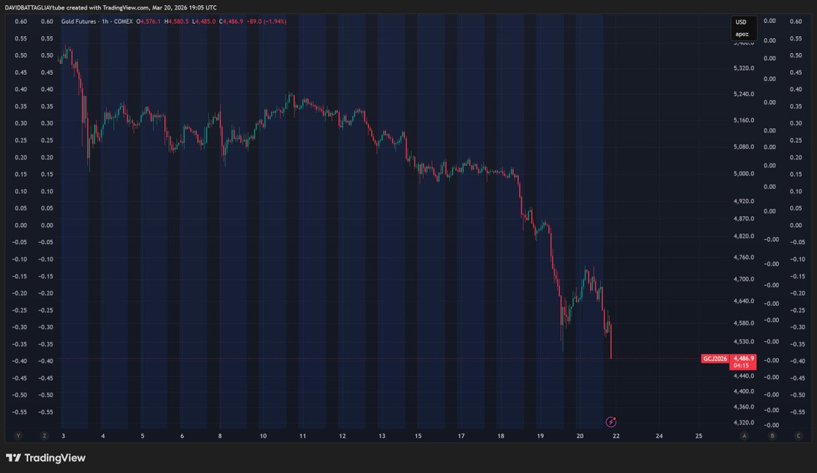Click price axis label 4,320.0
Viewport: 817px width, 473px height.
point(743,423)
